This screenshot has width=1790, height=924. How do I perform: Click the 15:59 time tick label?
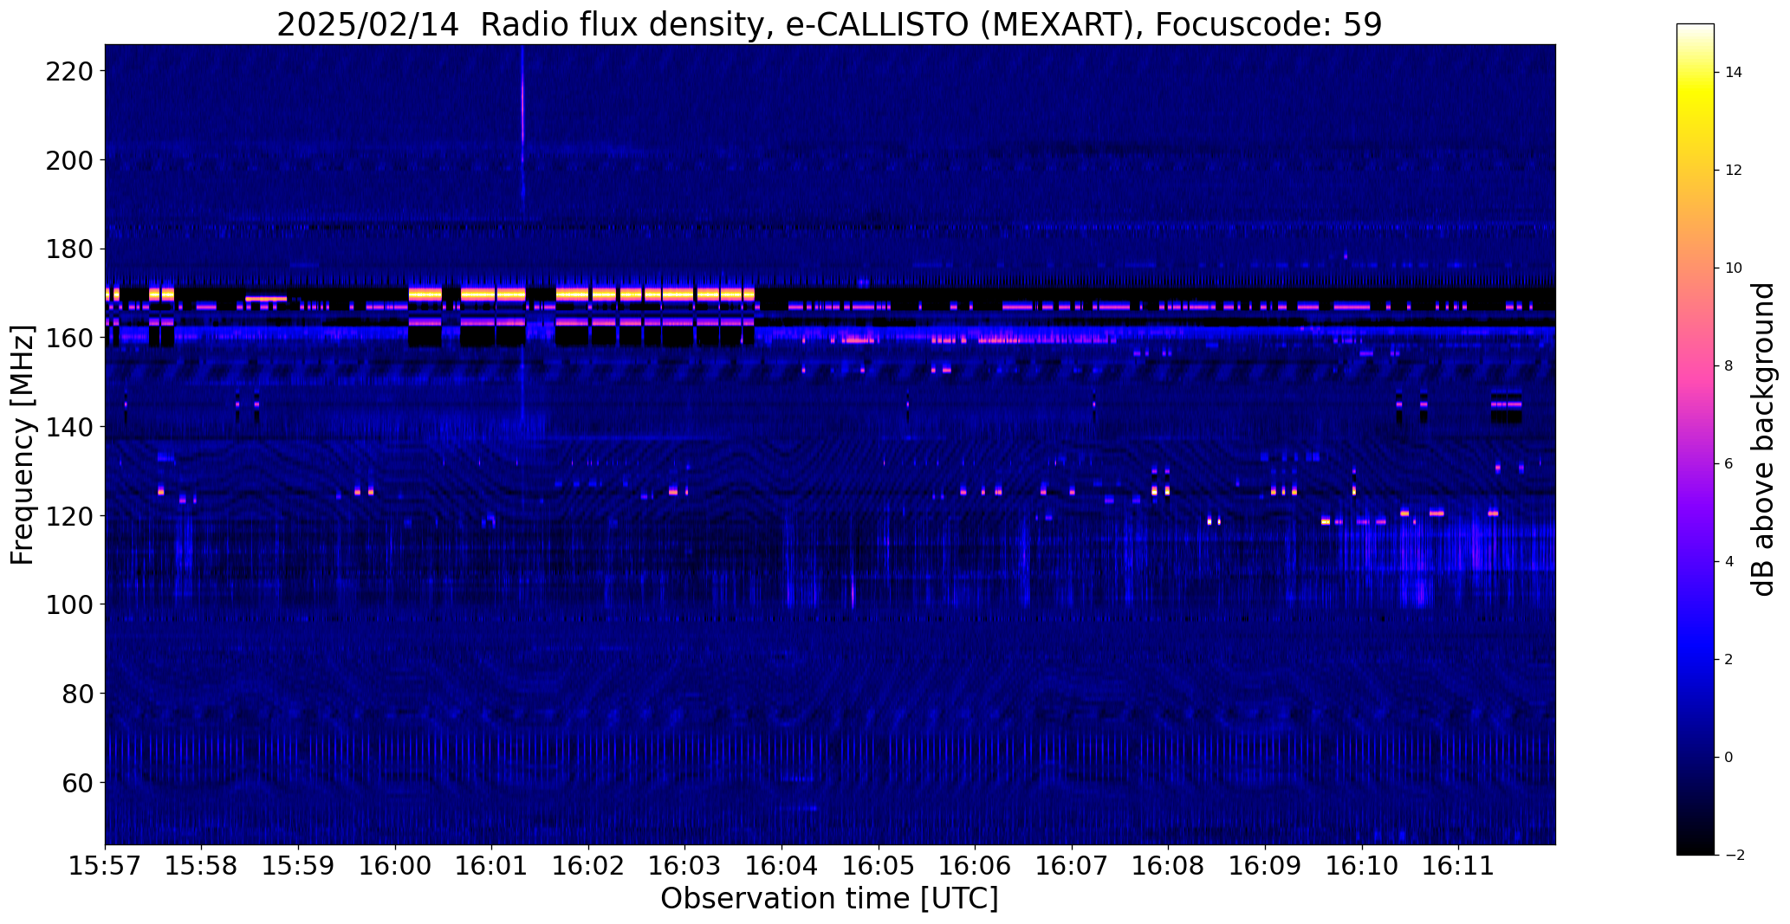point(299,866)
